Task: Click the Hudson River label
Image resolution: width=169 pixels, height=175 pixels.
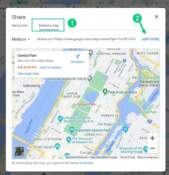Action: (29, 126)
